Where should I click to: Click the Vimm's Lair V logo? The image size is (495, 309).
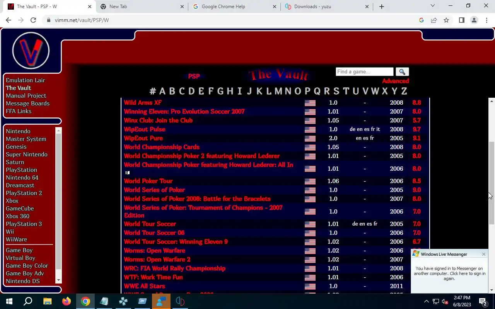[31, 51]
